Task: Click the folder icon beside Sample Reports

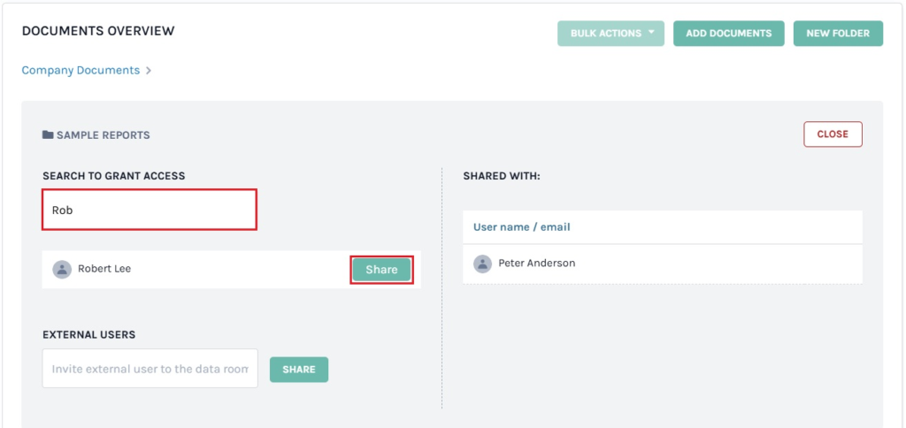Action: 48,135
